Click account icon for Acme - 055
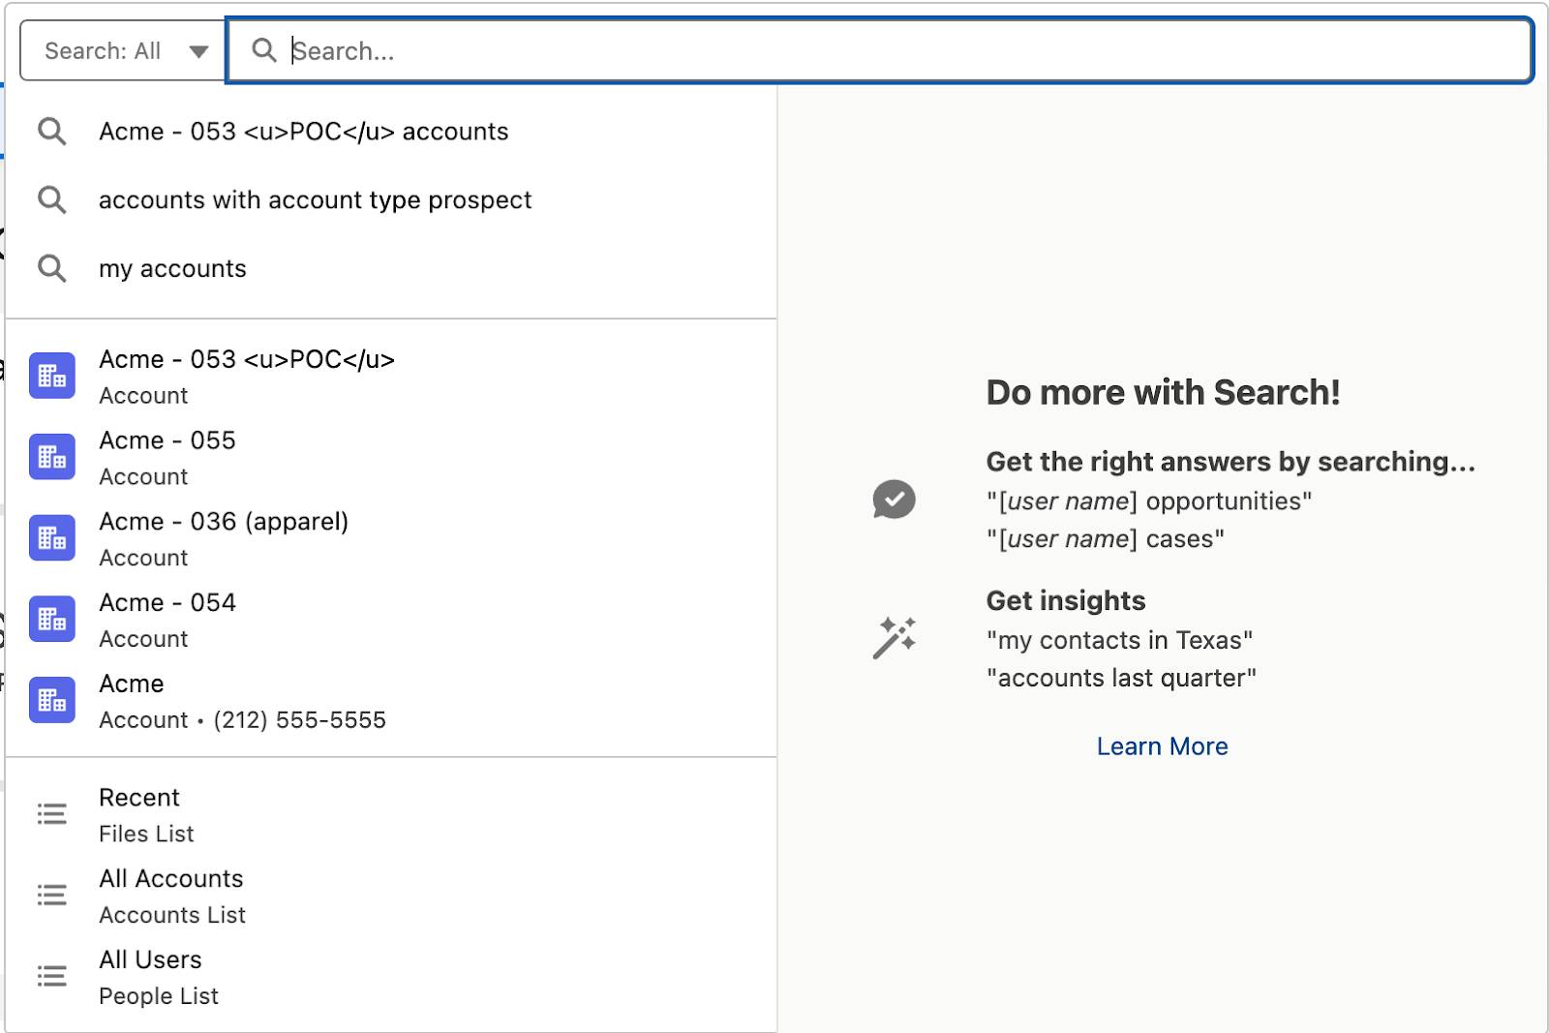Screen dimensions: 1549x1033 pos(52,457)
